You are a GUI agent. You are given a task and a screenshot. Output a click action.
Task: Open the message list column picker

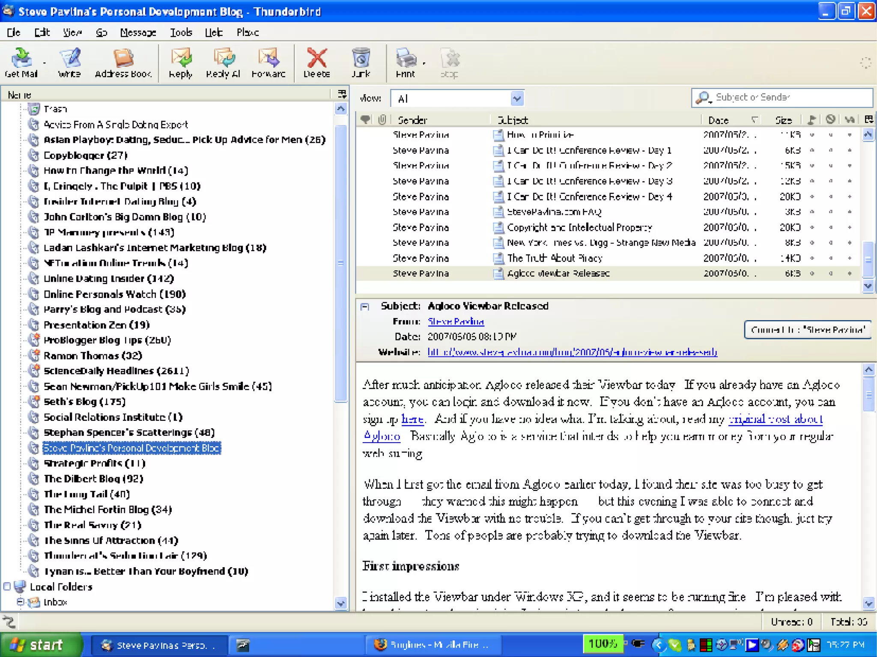click(x=869, y=120)
